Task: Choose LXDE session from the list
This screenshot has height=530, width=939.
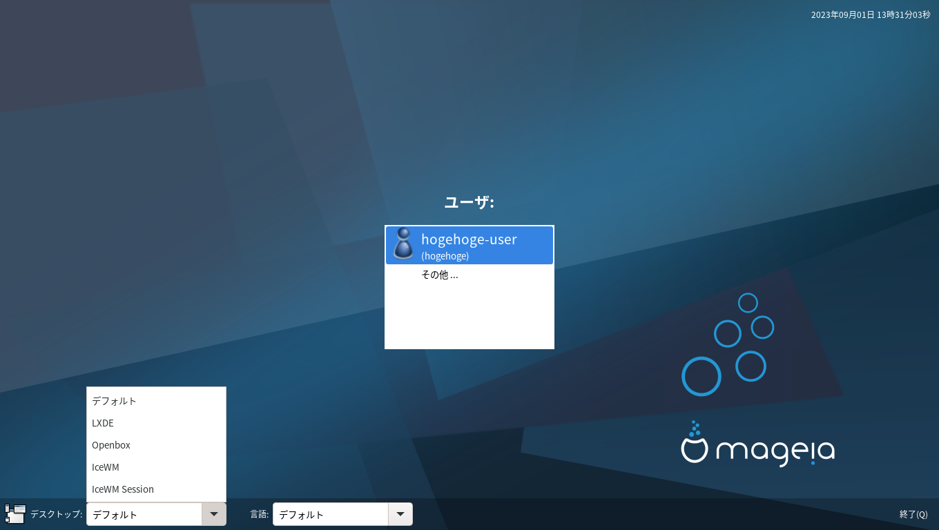Action: (x=156, y=423)
